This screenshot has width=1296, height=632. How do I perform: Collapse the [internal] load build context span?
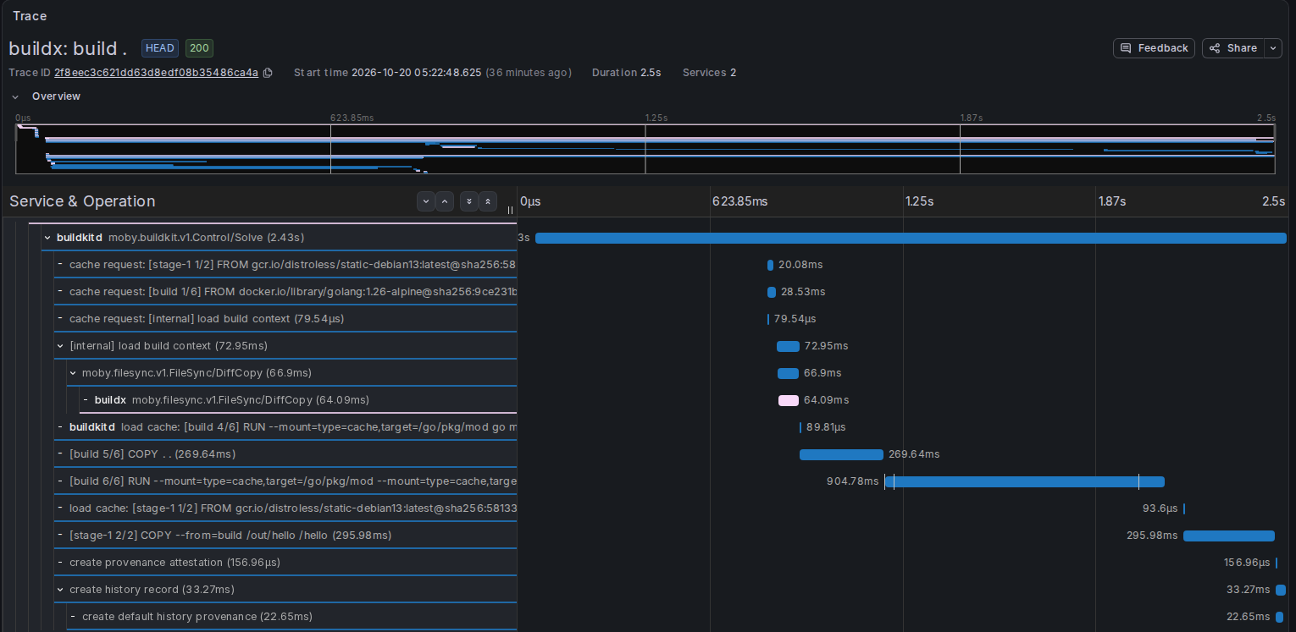(x=60, y=346)
